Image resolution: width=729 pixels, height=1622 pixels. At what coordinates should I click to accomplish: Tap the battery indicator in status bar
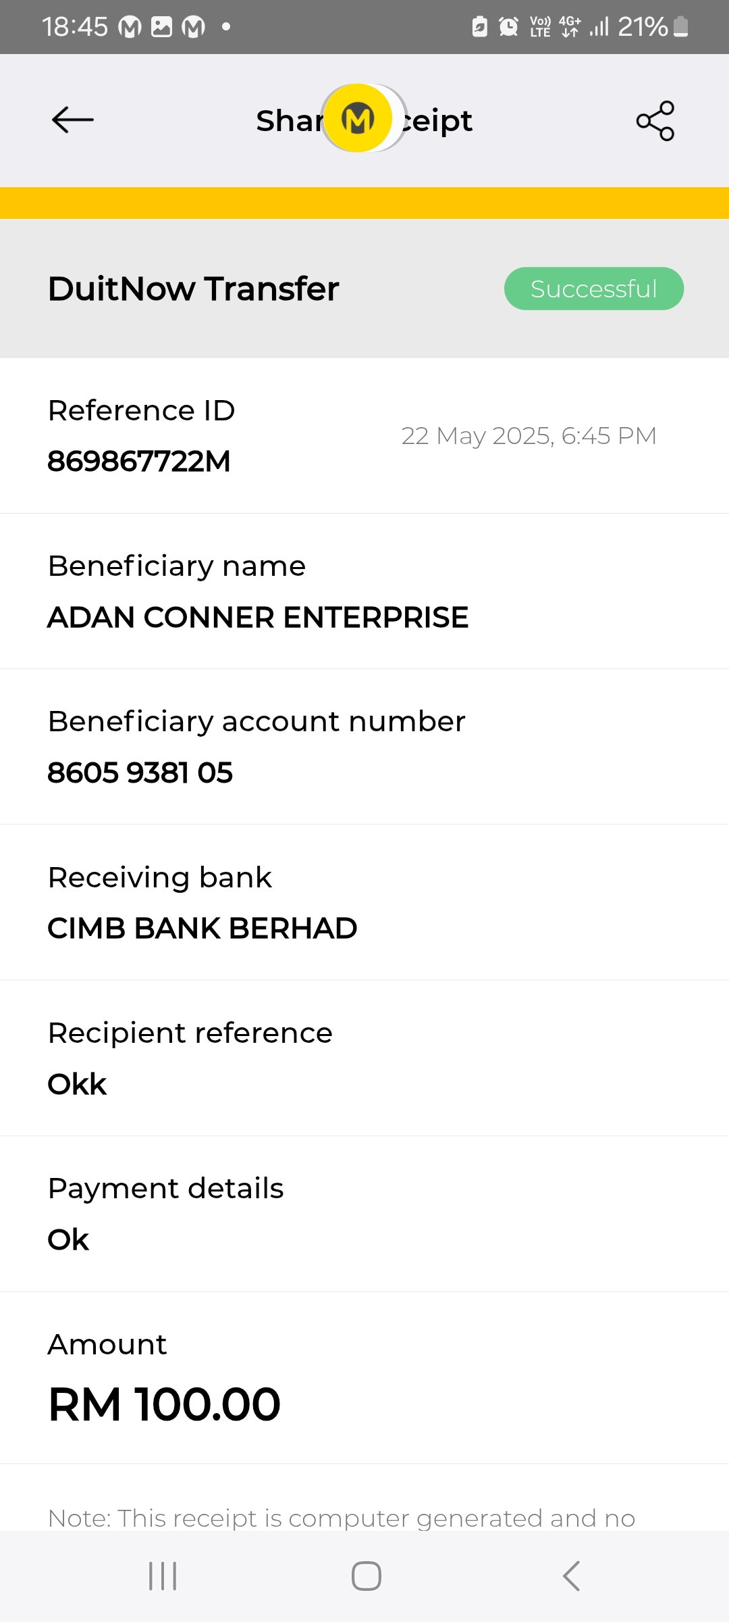click(x=680, y=27)
